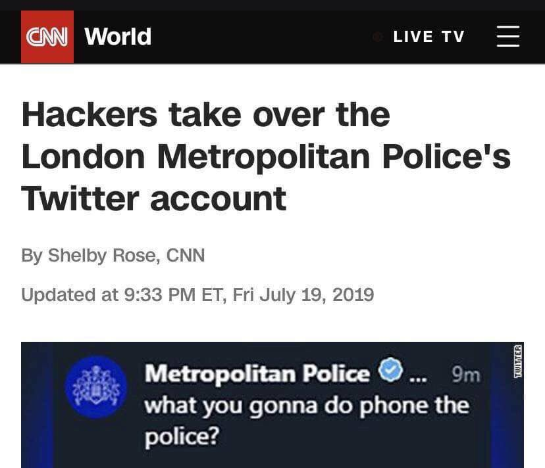The width and height of the screenshot is (545, 468).
Task: Open the LIVE TV link
Action: [428, 36]
